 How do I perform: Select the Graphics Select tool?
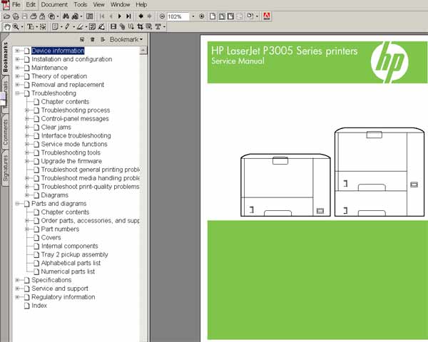tap(43, 27)
